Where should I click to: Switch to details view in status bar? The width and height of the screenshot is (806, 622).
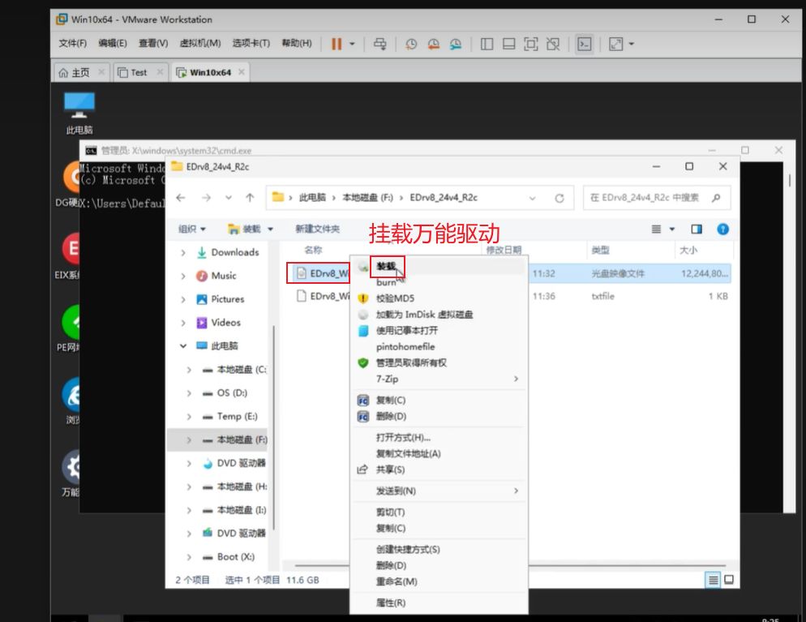click(x=713, y=580)
